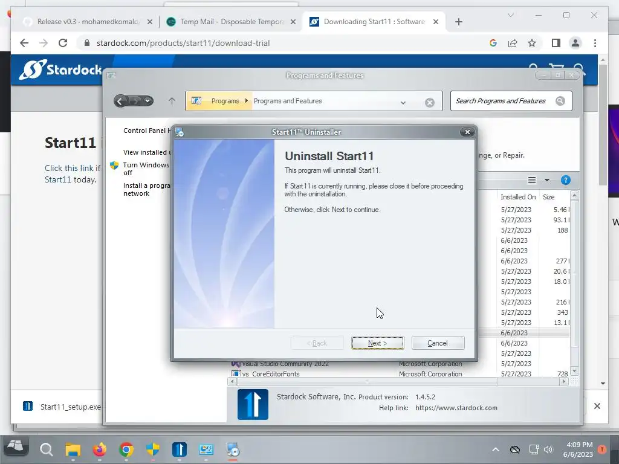The image size is (619, 464).
Task: Open recent locations dropdown in Programs window
Action: tap(147, 101)
